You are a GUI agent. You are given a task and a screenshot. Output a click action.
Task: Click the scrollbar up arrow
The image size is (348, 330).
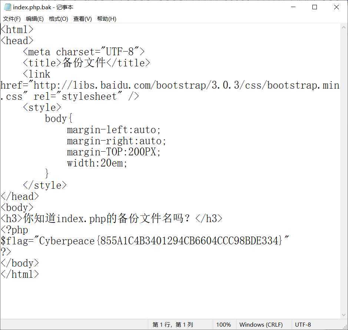344,27
